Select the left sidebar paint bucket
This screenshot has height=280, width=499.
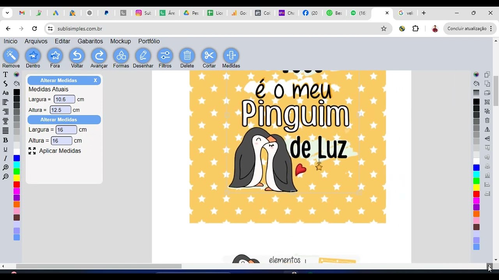point(16,83)
